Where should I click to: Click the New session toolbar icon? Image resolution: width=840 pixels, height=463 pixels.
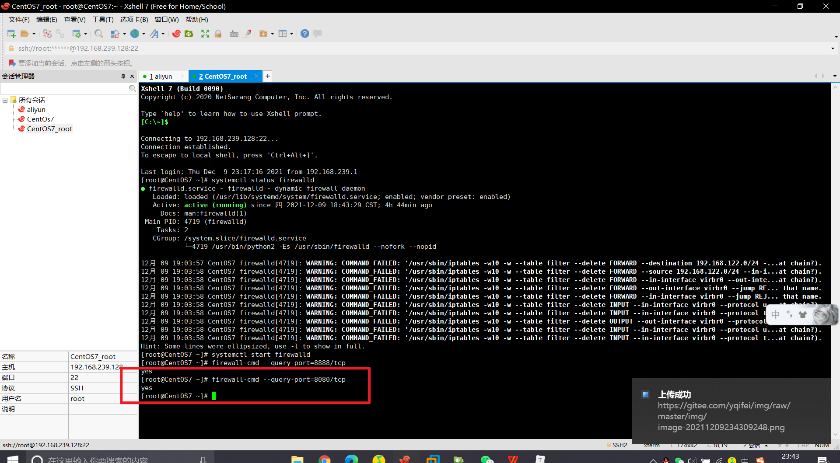click(11, 34)
